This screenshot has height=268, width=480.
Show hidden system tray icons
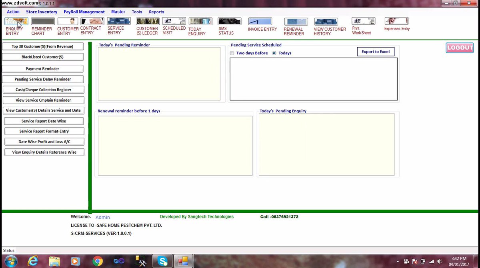click(398, 261)
